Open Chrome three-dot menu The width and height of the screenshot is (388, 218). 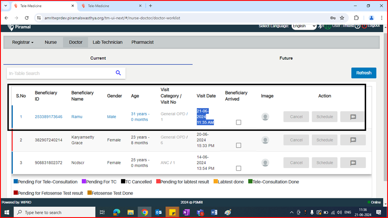pyautogui.click(x=381, y=18)
